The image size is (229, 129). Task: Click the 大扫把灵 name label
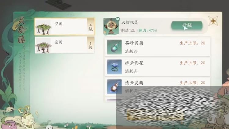point(130,22)
